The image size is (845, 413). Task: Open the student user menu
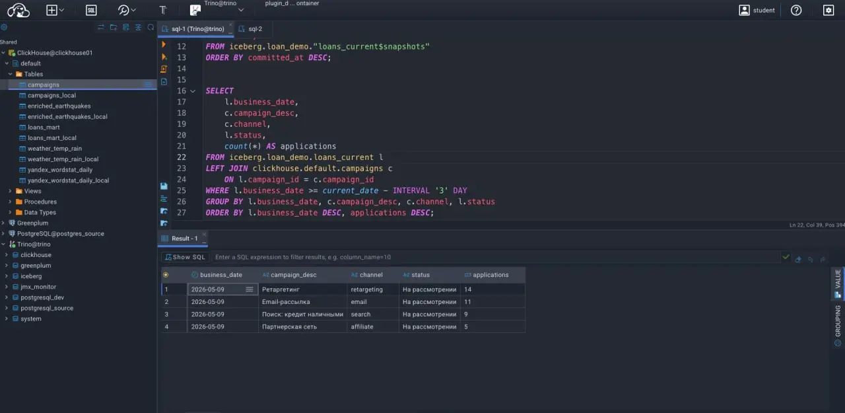point(757,10)
